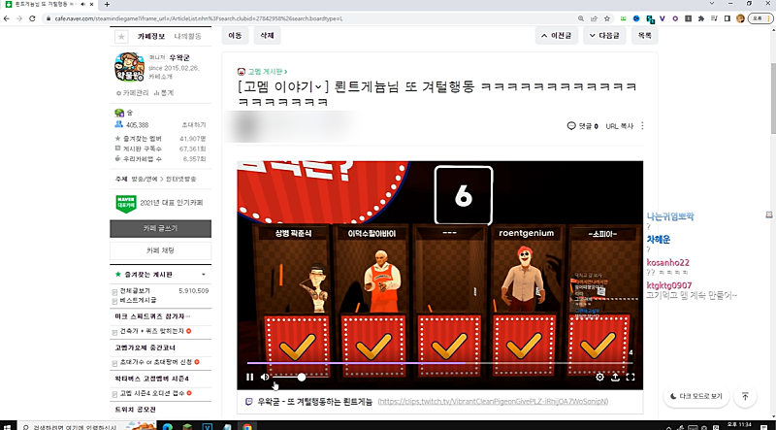Viewport: 776px width, 430px height.
Task: Click the Twitch logo beside clip title
Action: (x=249, y=402)
